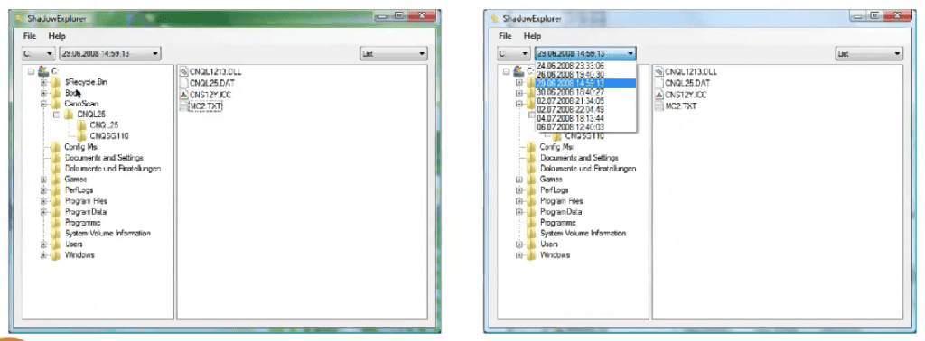This screenshot has width=925, height=341.
Task: Select snapshot 26.06.2008 19:40:30
Action: 585,75
